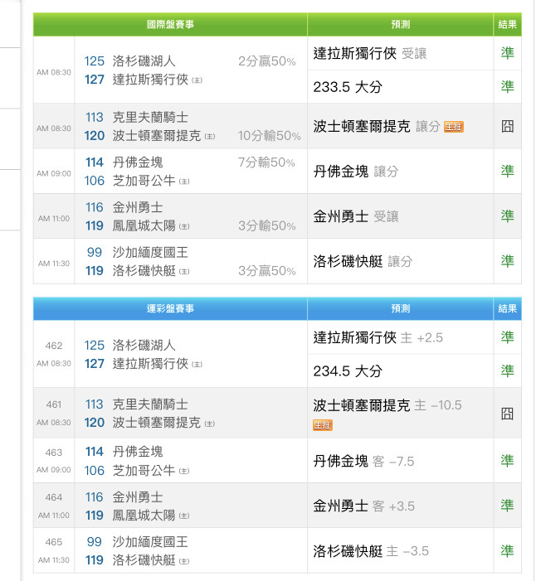Click the 3分贏50% handicap text
Image resolution: width=541 pixels, height=581 pixels.
[x=267, y=271]
